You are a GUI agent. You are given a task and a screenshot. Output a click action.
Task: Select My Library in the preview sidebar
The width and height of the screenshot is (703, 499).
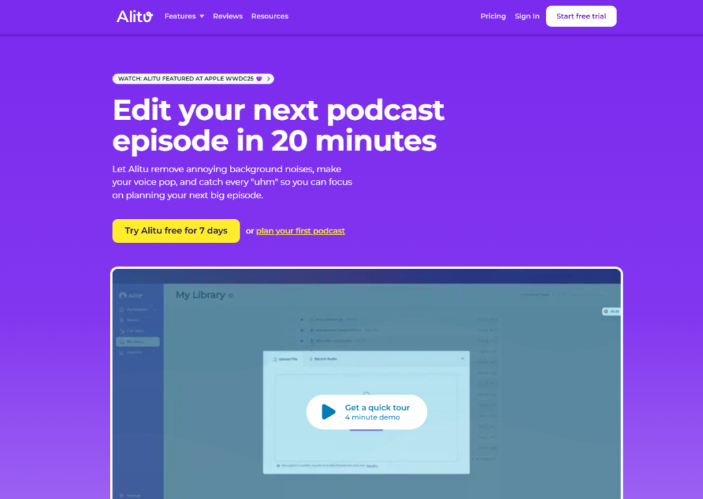click(x=137, y=342)
